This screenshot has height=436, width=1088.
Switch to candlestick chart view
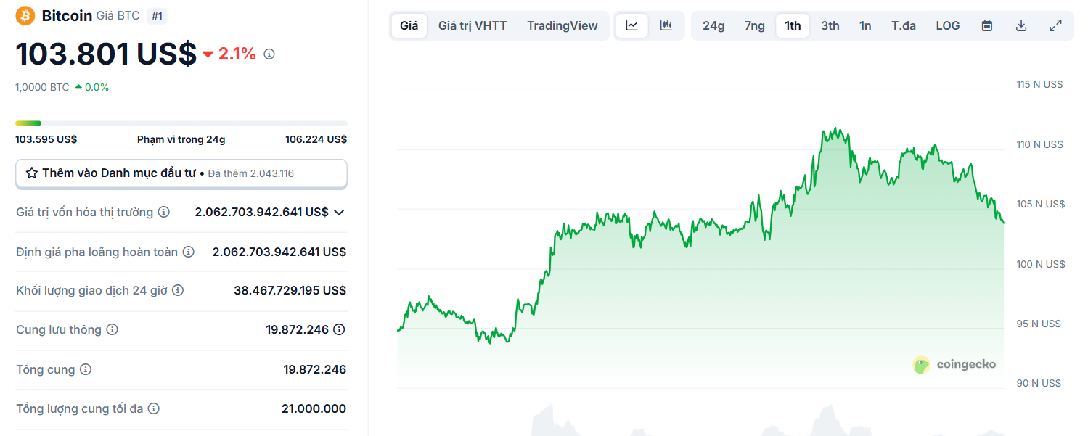pyautogui.click(x=666, y=26)
